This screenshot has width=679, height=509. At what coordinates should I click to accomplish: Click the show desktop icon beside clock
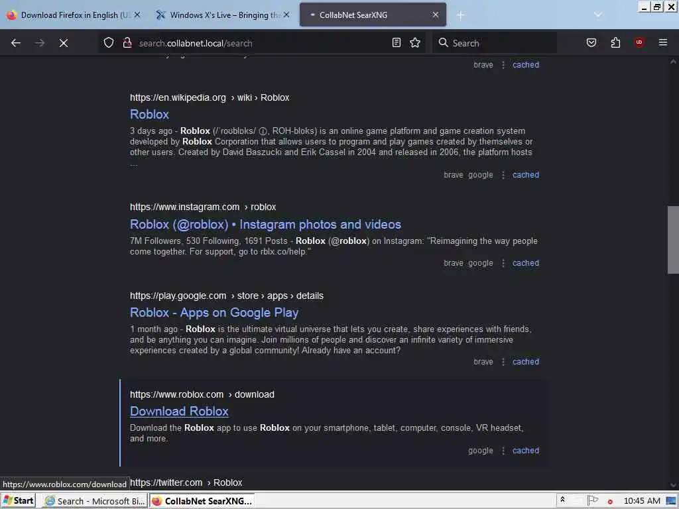pos(671,501)
